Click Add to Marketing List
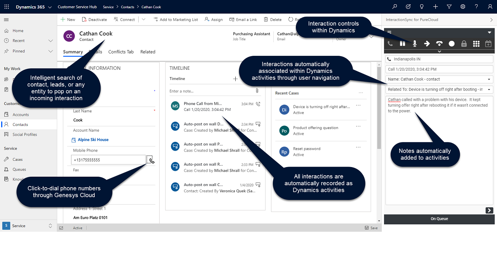 click(176, 19)
